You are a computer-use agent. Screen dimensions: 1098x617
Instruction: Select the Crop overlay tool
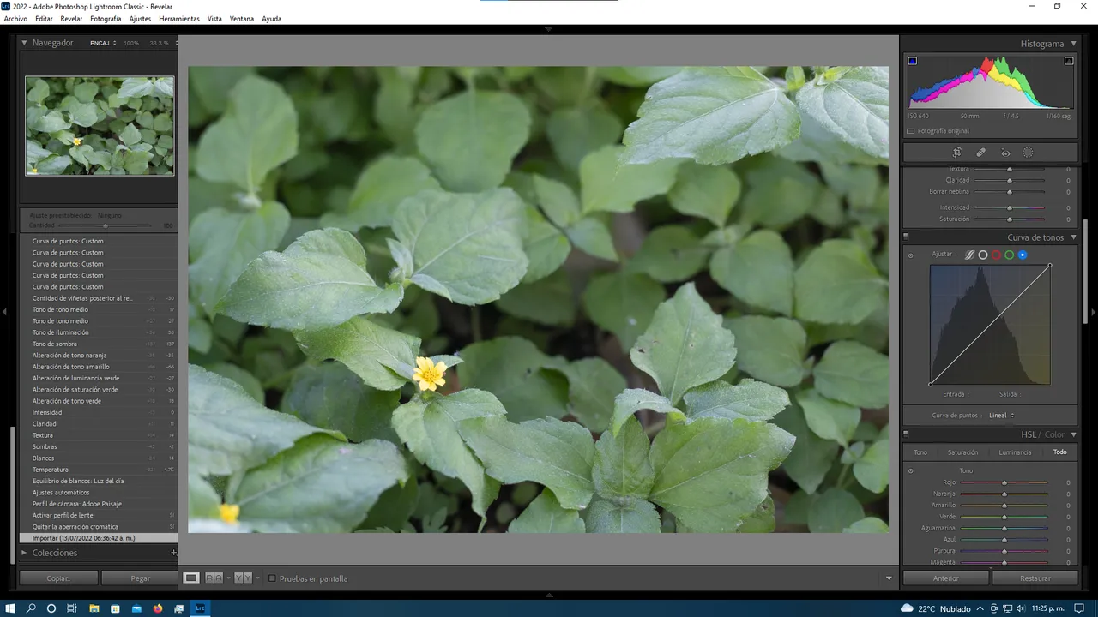(x=956, y=153)
